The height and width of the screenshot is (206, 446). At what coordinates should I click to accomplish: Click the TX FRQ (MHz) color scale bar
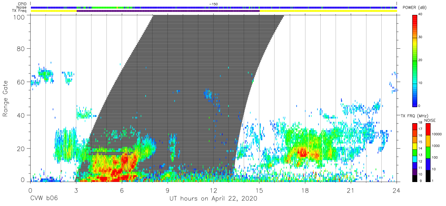414,153
